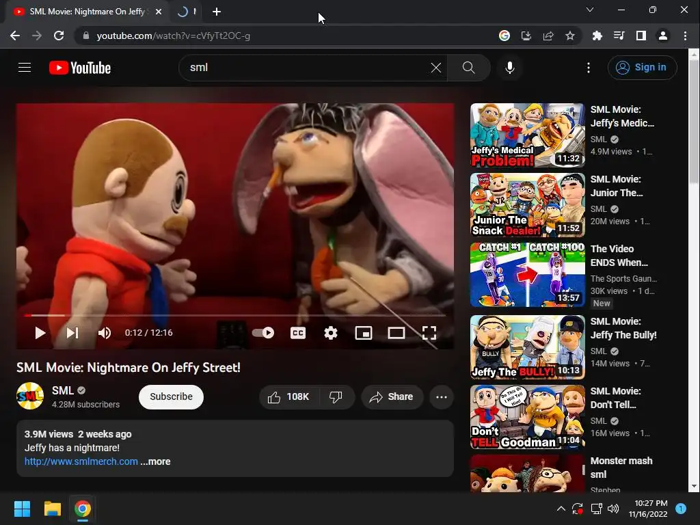Open more actions ellipsis below video
The image size is (700, 525).
point(442,397)
